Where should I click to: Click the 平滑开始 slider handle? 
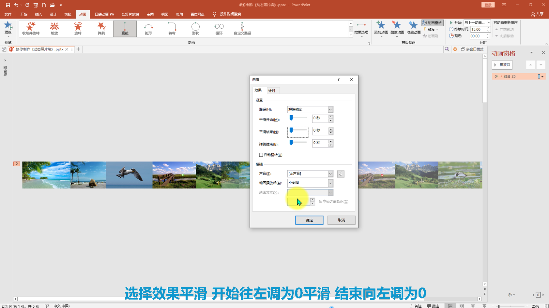point(291,118)
